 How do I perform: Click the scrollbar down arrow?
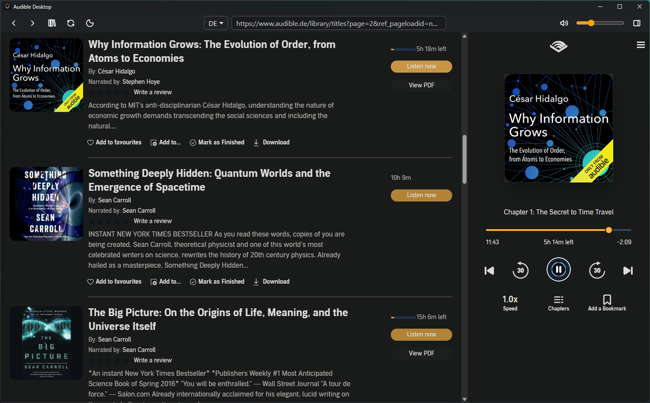click(464, 399)
